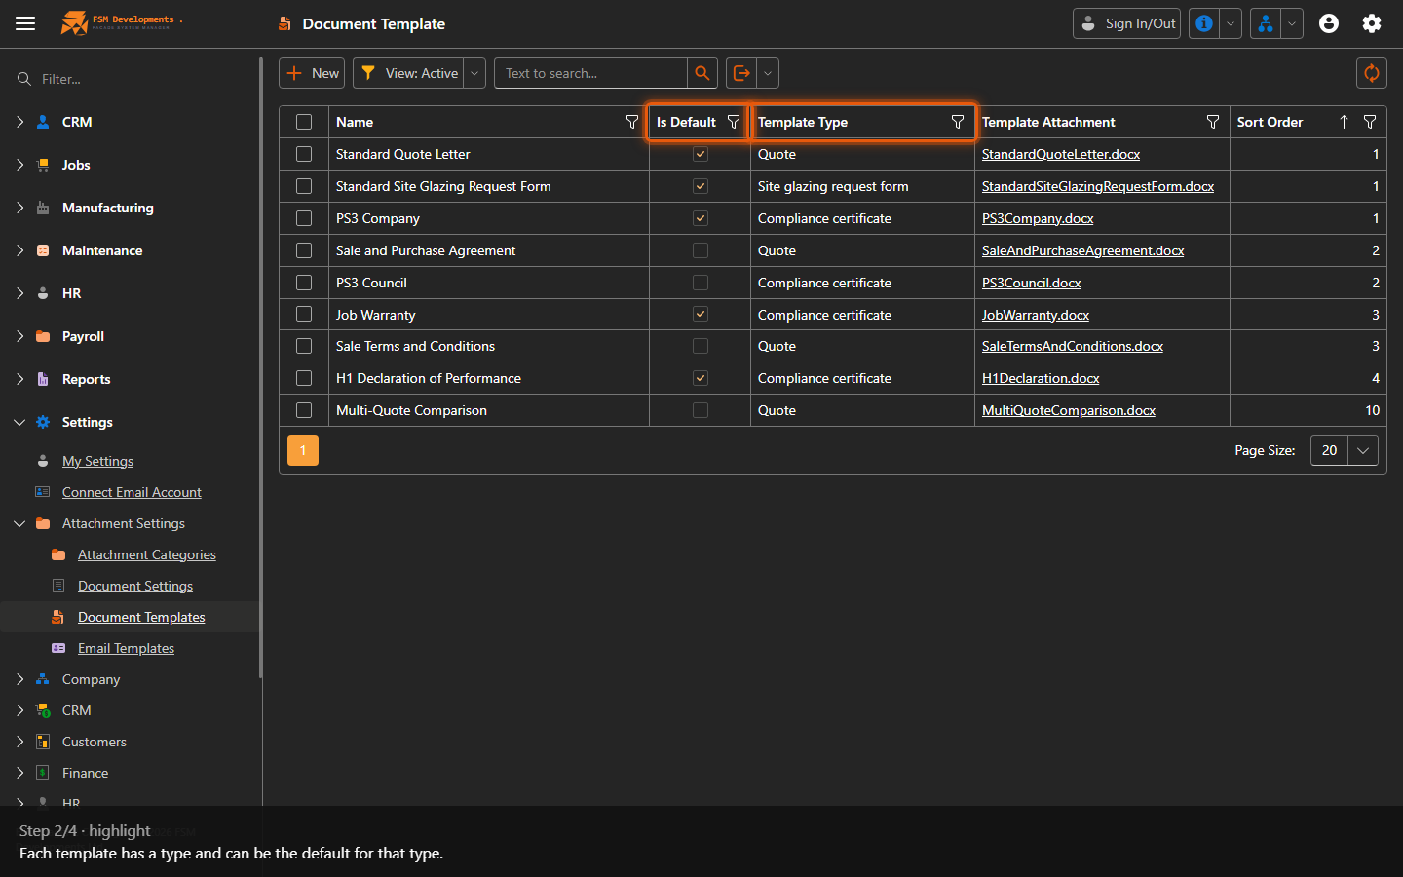Viewport: 1403px width, 877px height.
Task: Select the Job Warranty row checkbox
Action: point(304,315)
